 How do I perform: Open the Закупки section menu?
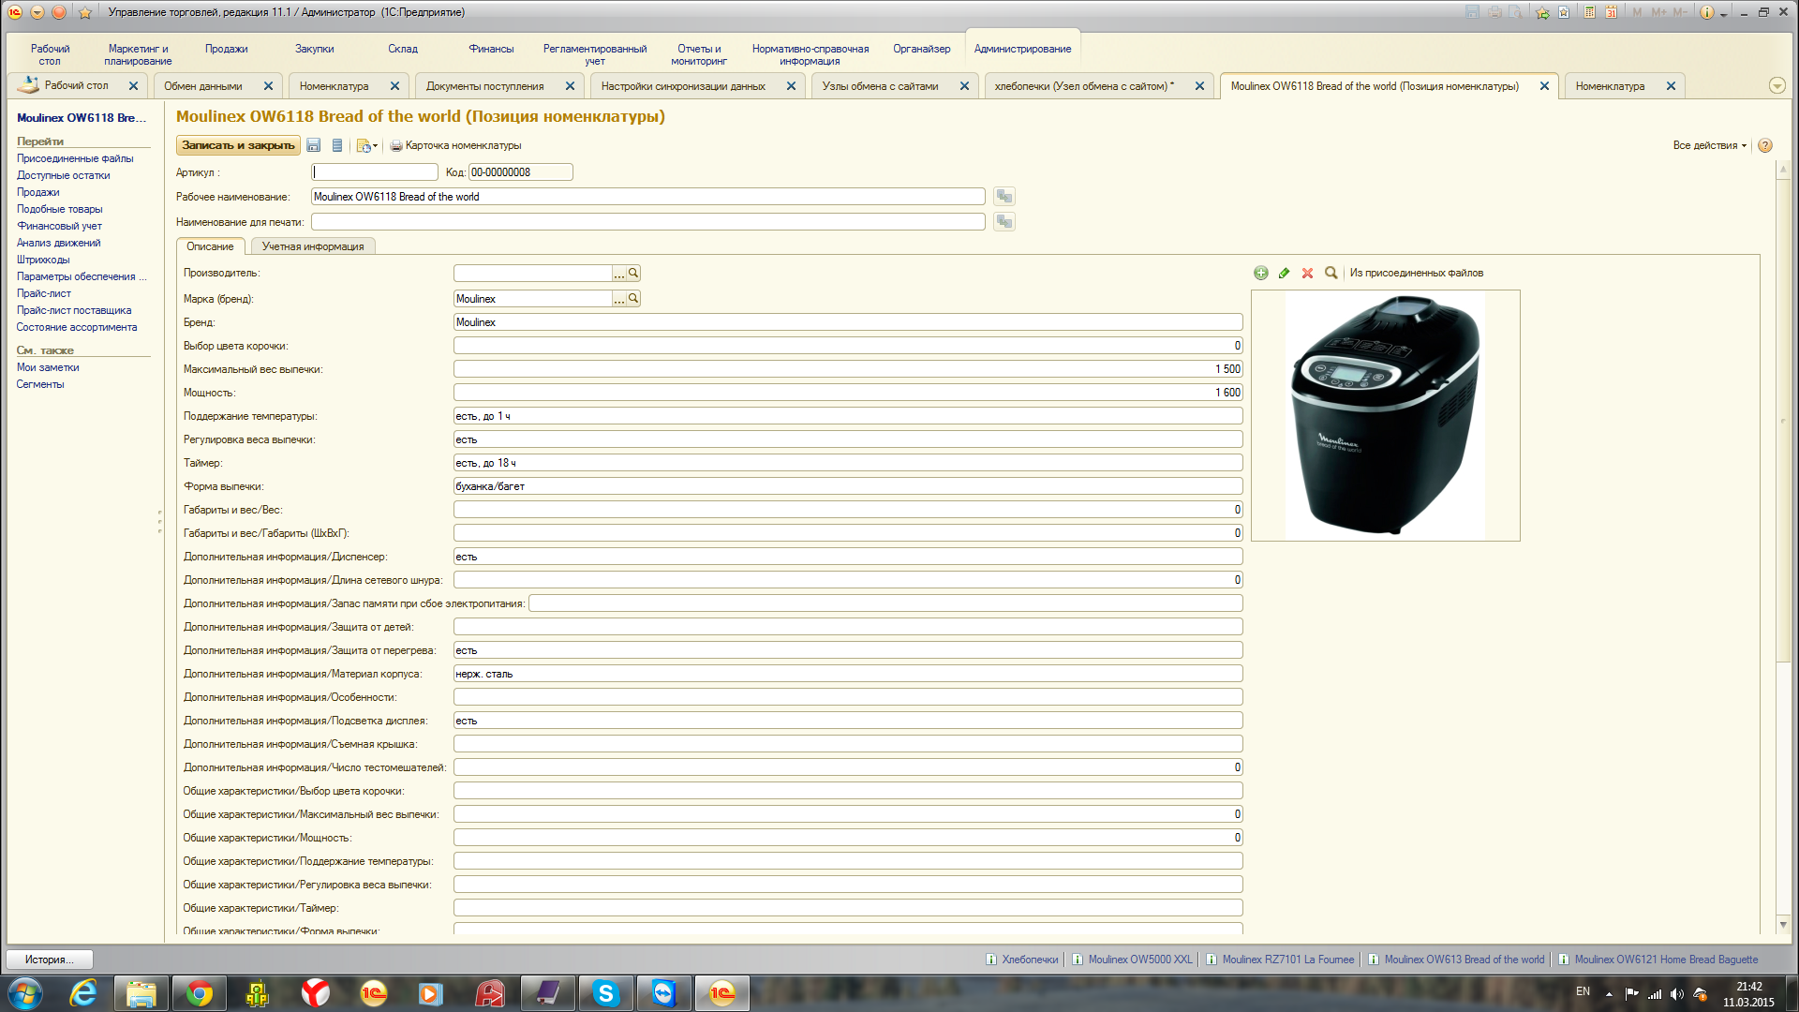[314, 49]
